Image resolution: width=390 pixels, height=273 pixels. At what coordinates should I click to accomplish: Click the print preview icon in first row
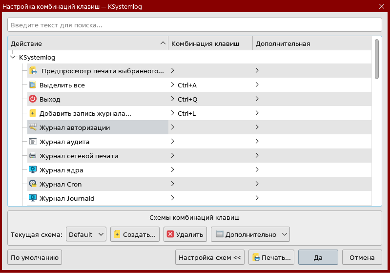(33, 71)
